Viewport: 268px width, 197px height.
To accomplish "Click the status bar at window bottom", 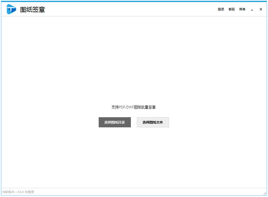I will [134, 192].
